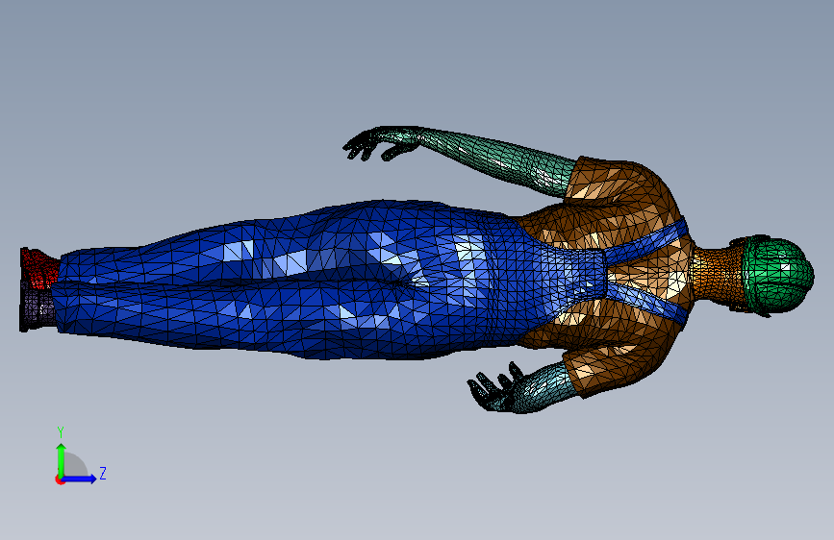Select the green helmet mesh on the model
This screenshot has height=540, width=834.
point(777,276)
